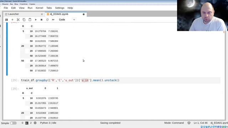This screenshot has width=228, height=128.
Task: Run the selected cell
Action: point(36,20)
